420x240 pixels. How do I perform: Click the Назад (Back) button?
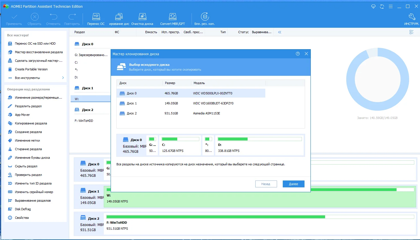point(266,184)
